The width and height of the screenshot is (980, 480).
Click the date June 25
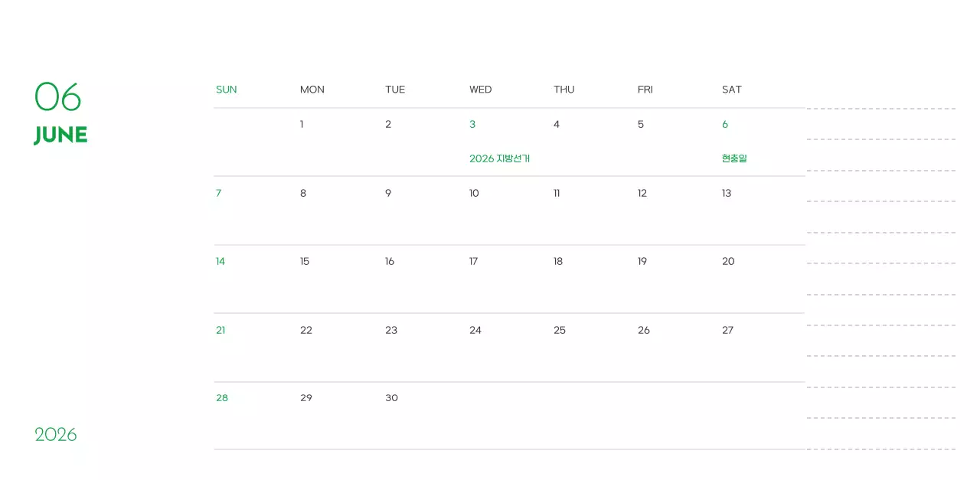pyautogui.click(x=559, y=330)
